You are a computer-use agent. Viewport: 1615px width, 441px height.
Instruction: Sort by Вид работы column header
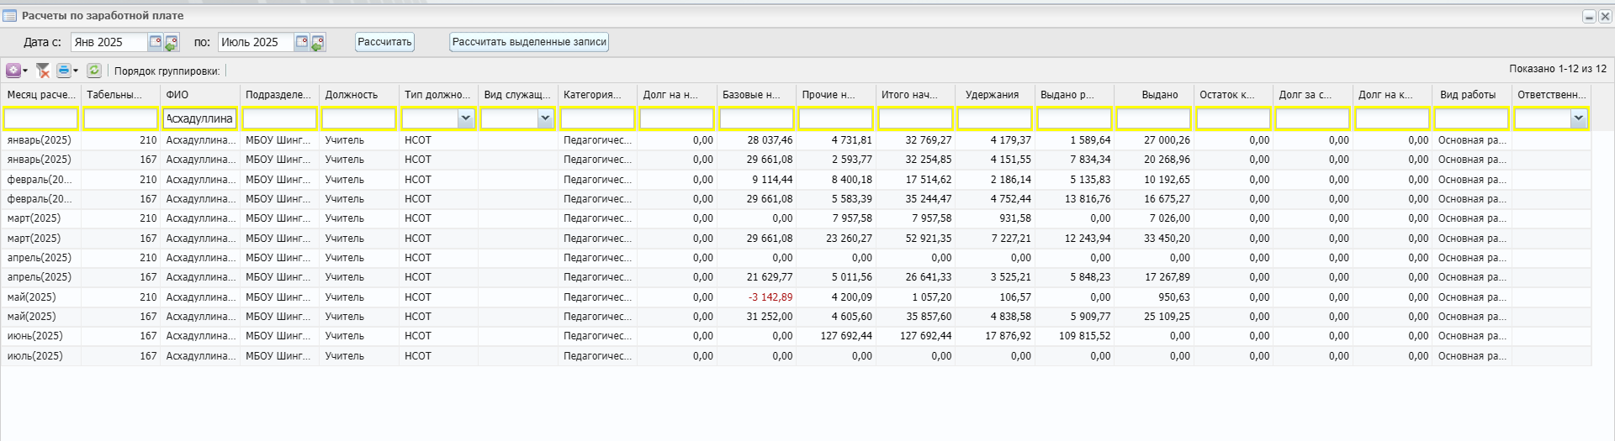[1471, 95]
